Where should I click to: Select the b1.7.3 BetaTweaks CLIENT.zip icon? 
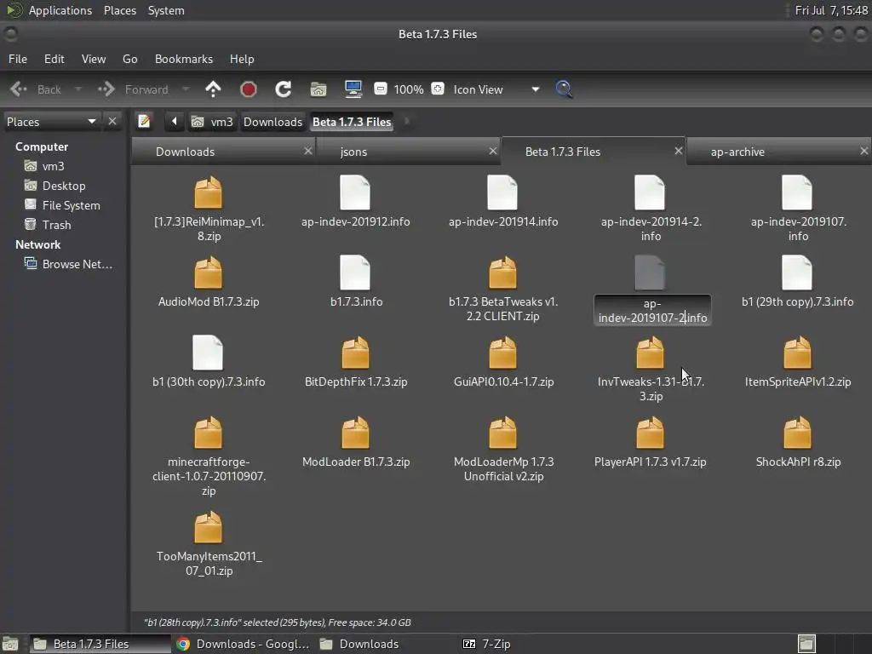[502, 272]
